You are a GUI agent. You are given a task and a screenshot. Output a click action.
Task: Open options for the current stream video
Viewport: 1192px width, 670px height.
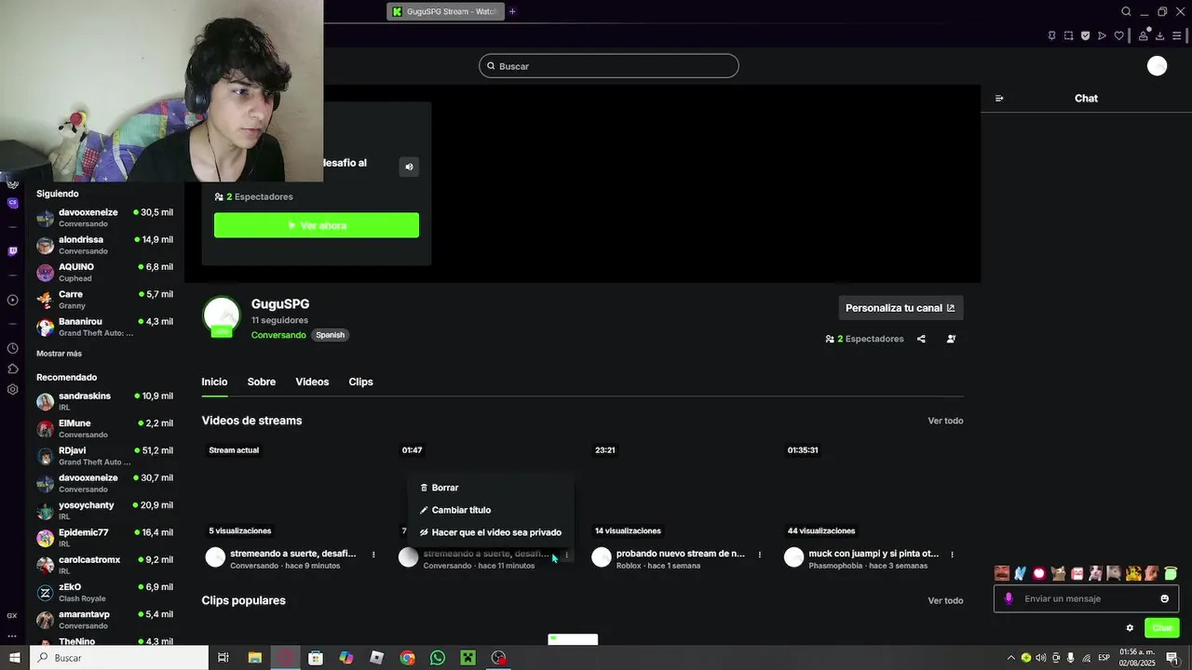[x=373, y=555]
